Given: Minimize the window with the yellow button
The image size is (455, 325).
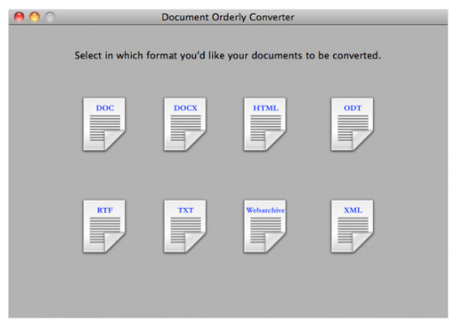Looking at the screenshot, I should point(34,17).
